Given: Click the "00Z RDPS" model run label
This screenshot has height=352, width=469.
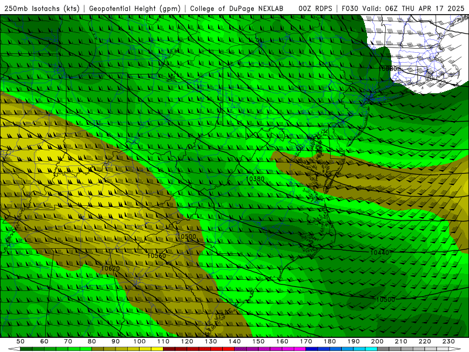Looking at the screenshot, I should tap(315, 9).
